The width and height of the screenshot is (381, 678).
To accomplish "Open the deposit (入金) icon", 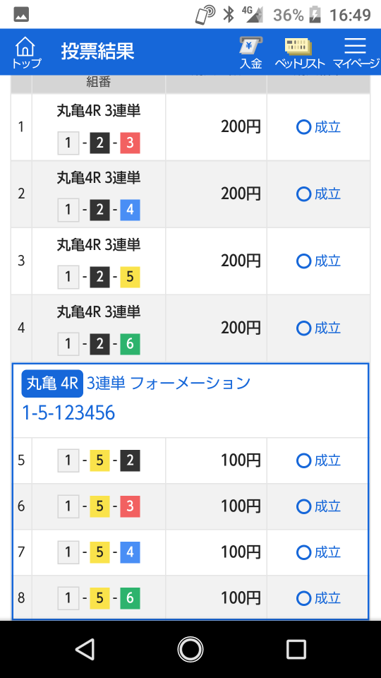I will [251, 52].
